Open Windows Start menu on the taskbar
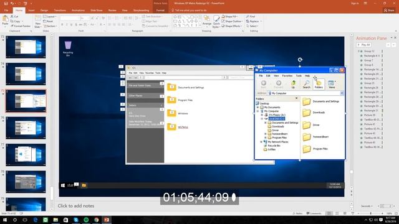The width and height of the screenshot is (399, 224). tap(5, 220)
